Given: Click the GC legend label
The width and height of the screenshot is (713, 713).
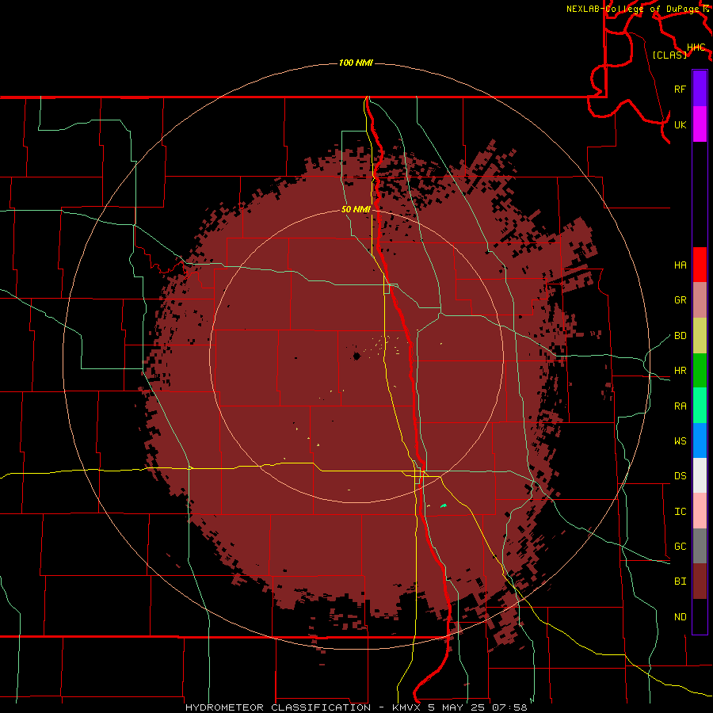Looking at the screenshot, I should (680, 547).
